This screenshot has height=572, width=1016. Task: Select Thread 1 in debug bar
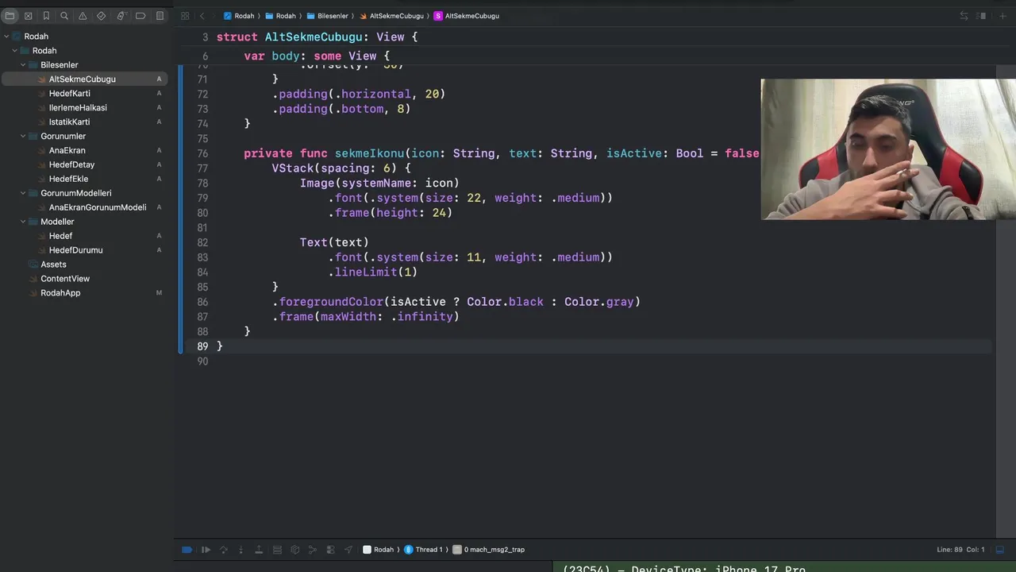[x=424, y=550]
